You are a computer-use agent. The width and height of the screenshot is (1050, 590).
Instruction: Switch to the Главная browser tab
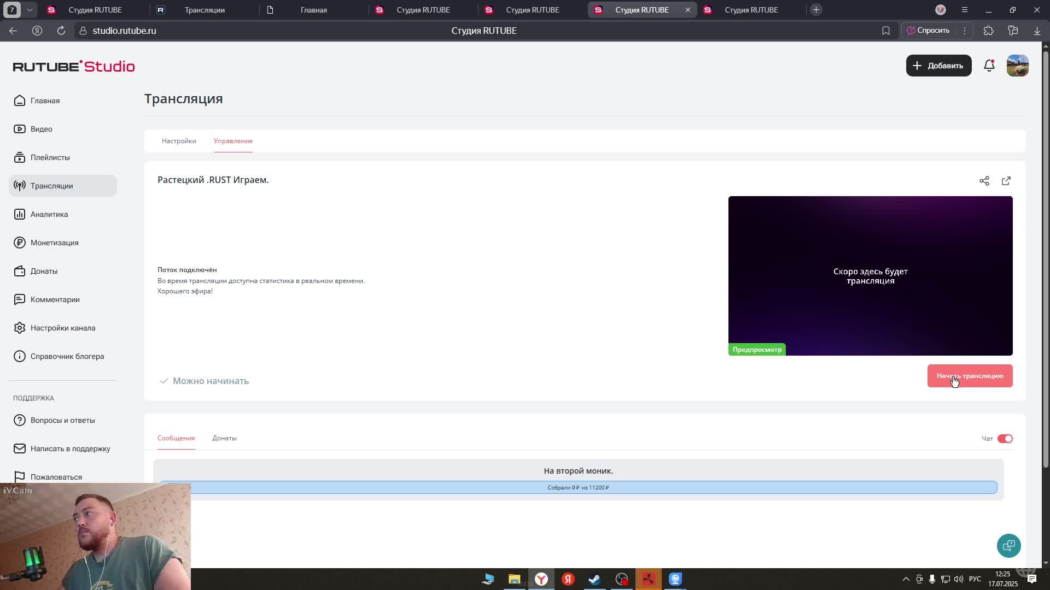(314, 10)
